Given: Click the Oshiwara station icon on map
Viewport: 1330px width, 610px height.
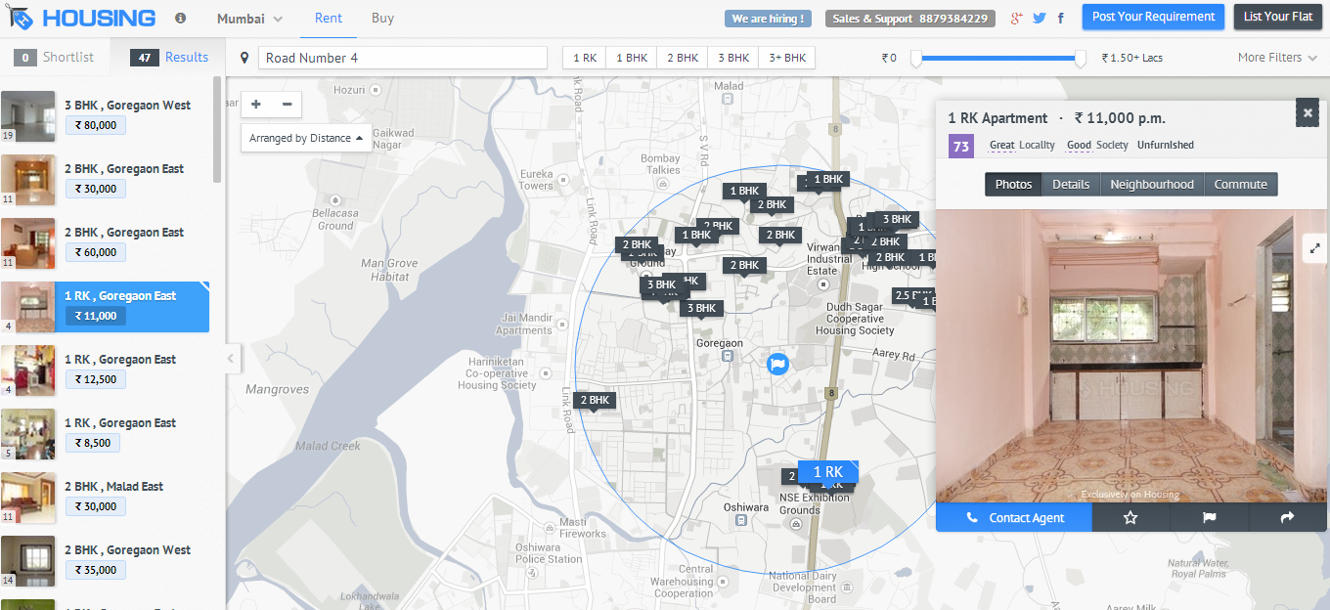Looking at the screenshot, I should click(x=741, y=520).
